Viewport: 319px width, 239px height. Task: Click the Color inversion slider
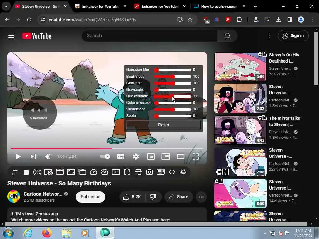pos(173,103)
